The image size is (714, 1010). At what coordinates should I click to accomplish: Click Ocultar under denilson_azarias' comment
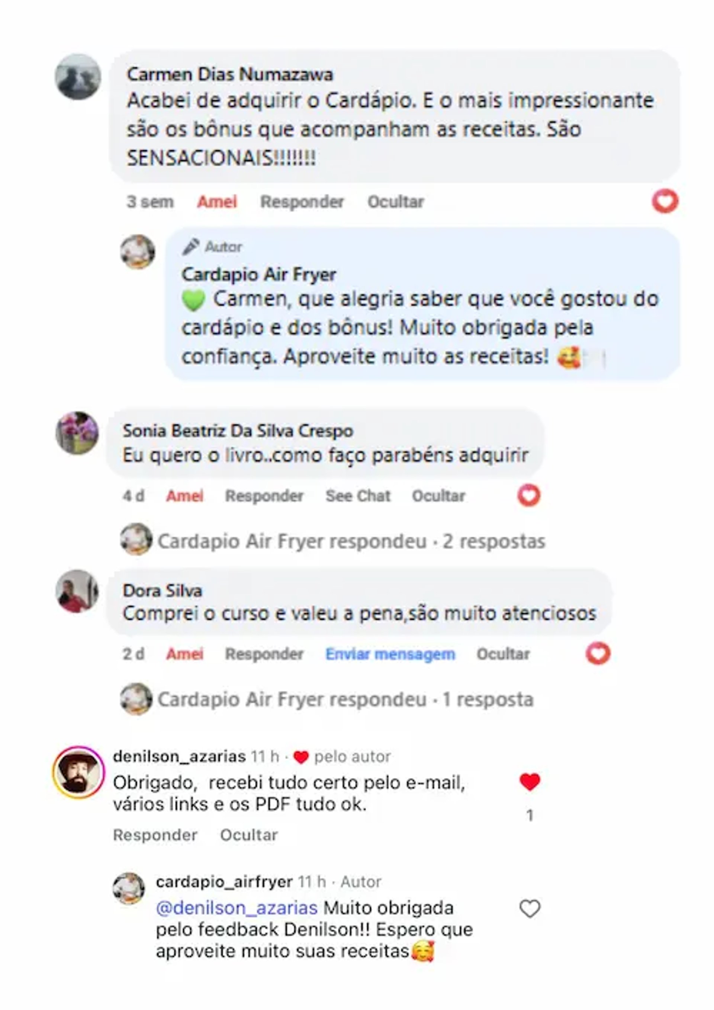click(249, 835)
